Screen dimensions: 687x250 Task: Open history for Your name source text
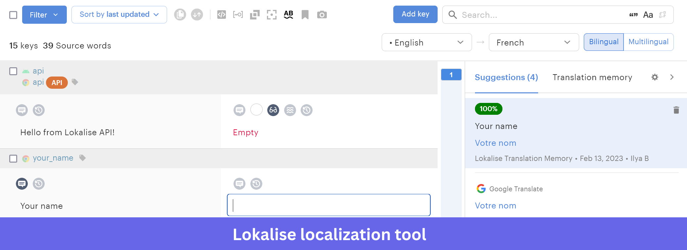point(39,184)
